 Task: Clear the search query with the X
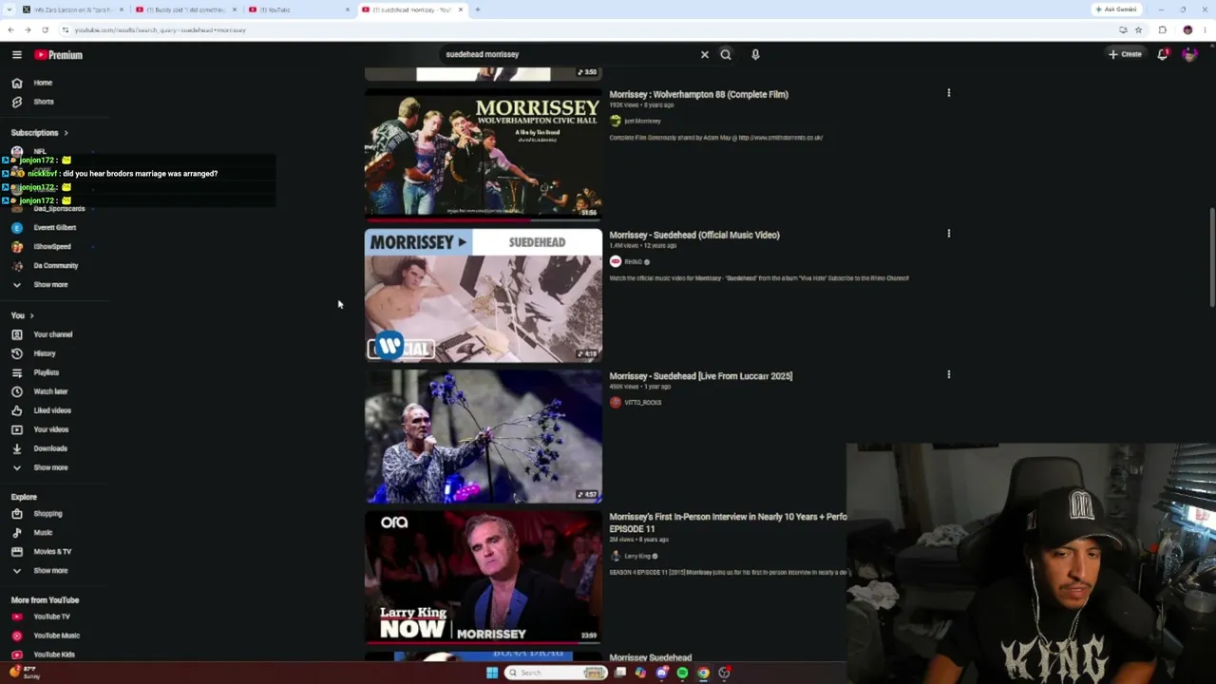[705, 55]
